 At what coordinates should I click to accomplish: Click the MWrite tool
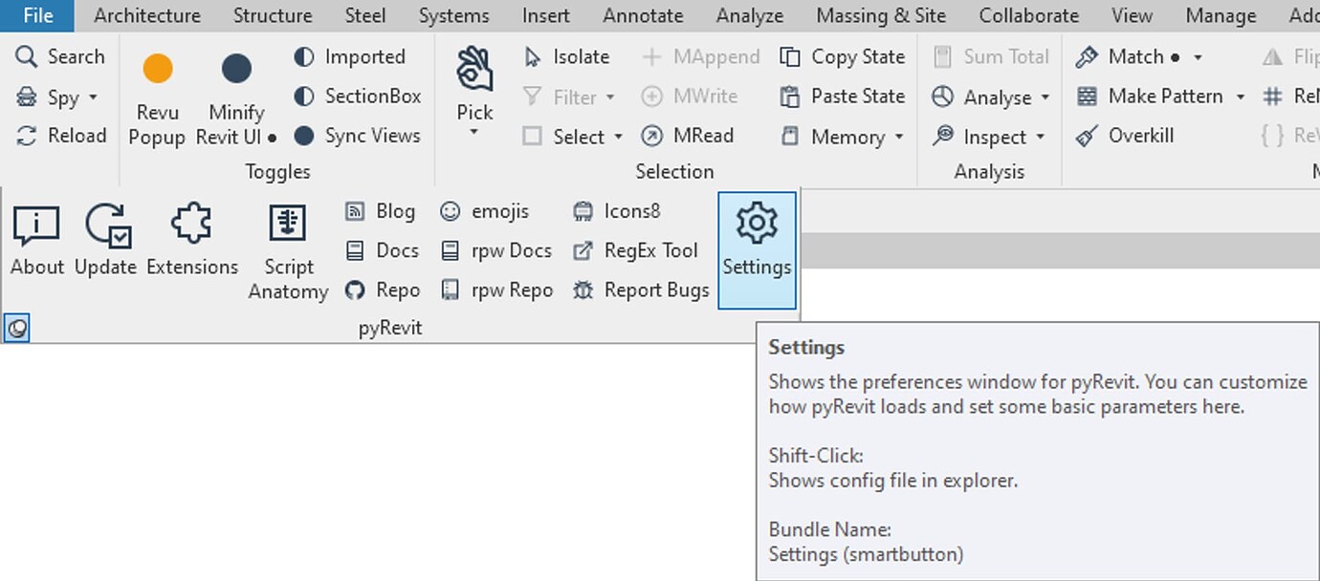coord(689,97)
